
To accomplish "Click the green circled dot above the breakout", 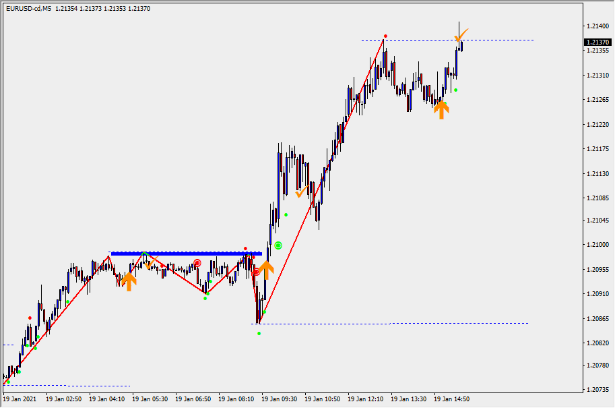I will (278, 245).
